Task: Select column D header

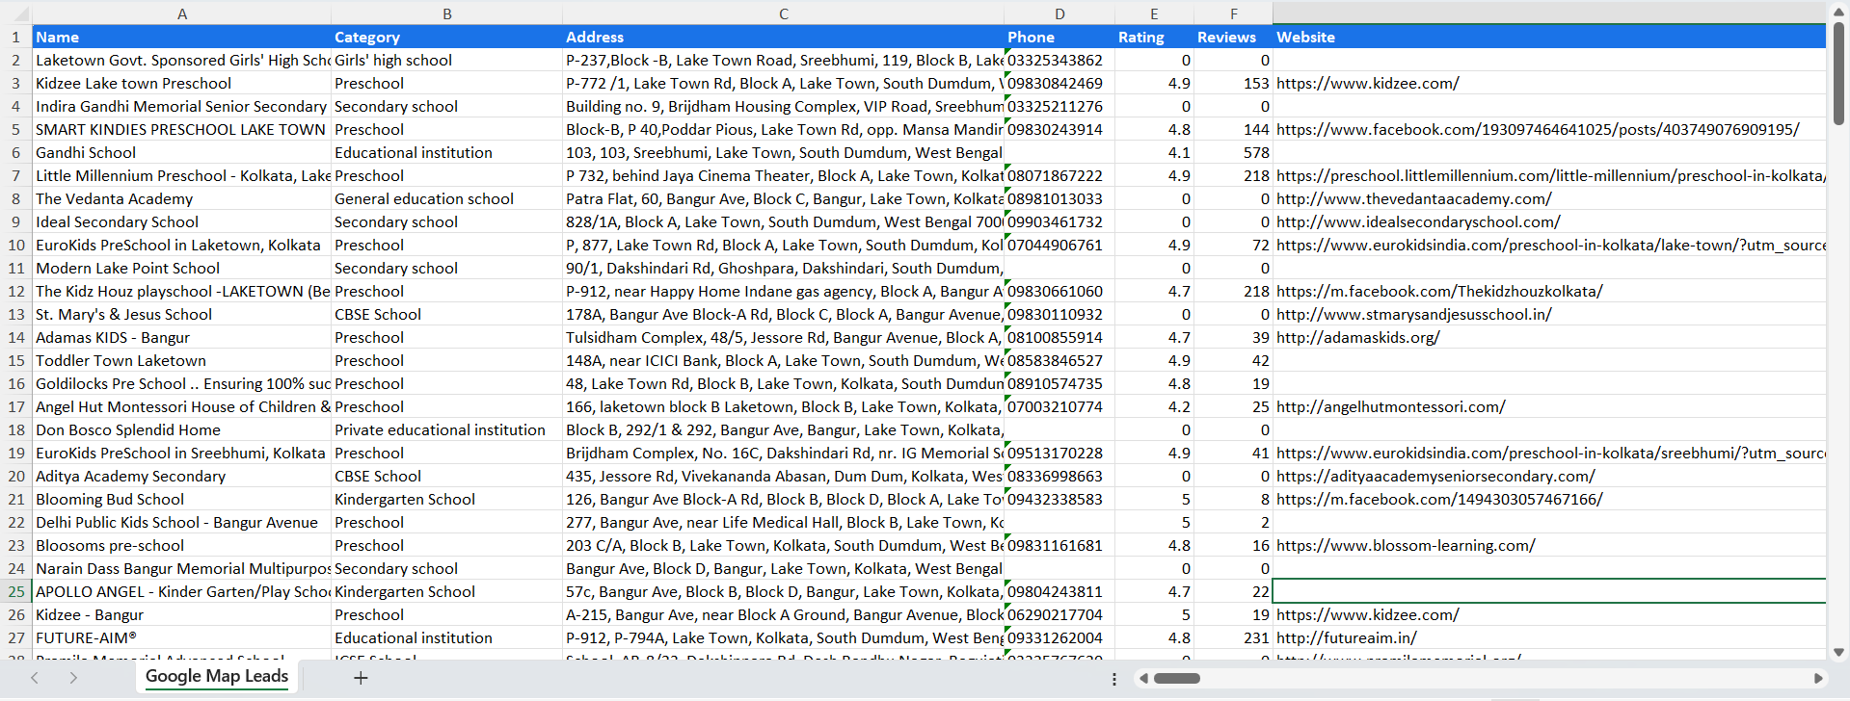Action: [x=1059, y=13]
